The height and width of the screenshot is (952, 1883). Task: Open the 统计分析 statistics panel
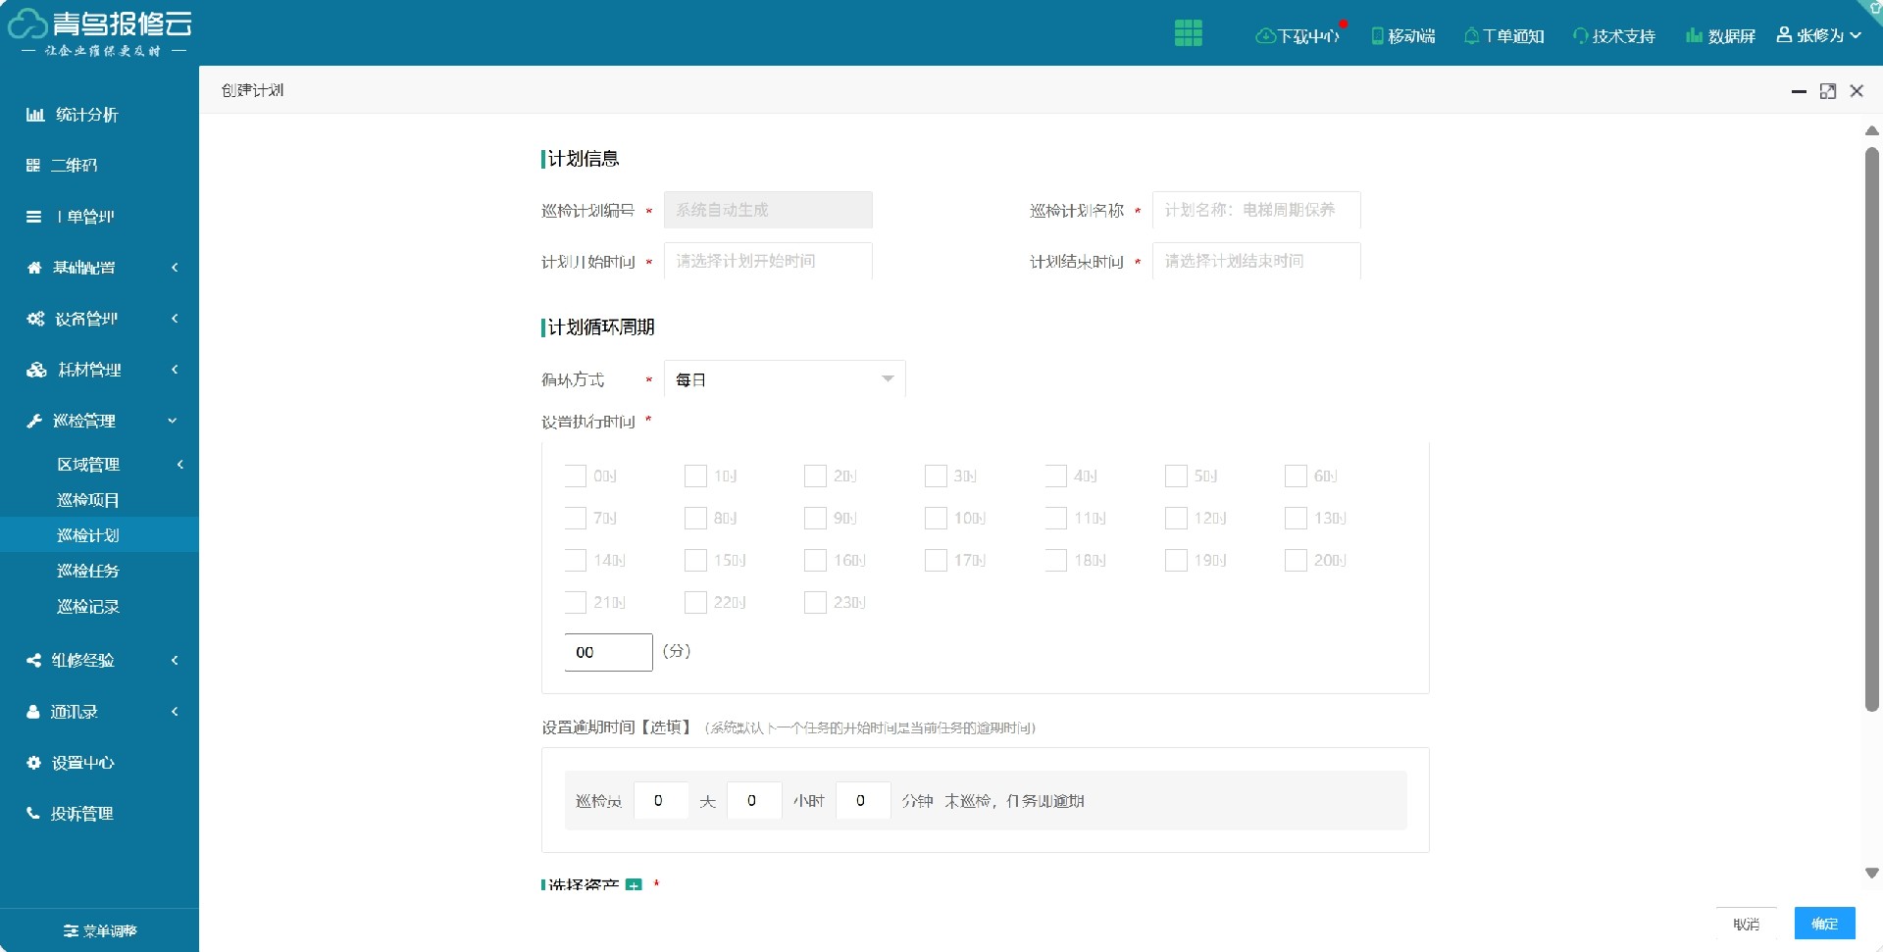(84, 115)
